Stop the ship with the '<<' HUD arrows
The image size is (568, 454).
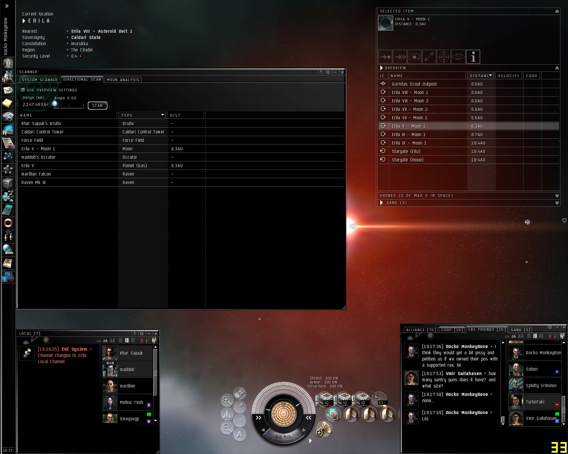click(x=308, y=418)
